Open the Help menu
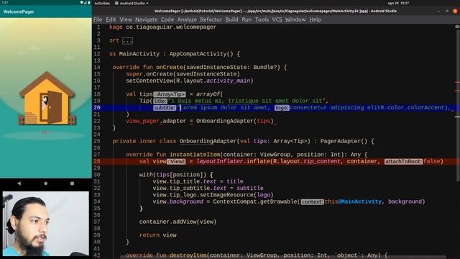The height and width of the screenshot is (259, 460). (315, 19)
